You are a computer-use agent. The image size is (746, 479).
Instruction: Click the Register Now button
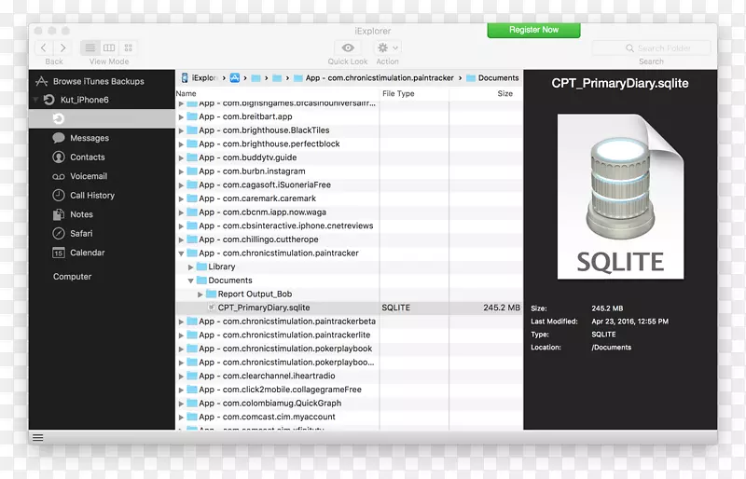533,30
